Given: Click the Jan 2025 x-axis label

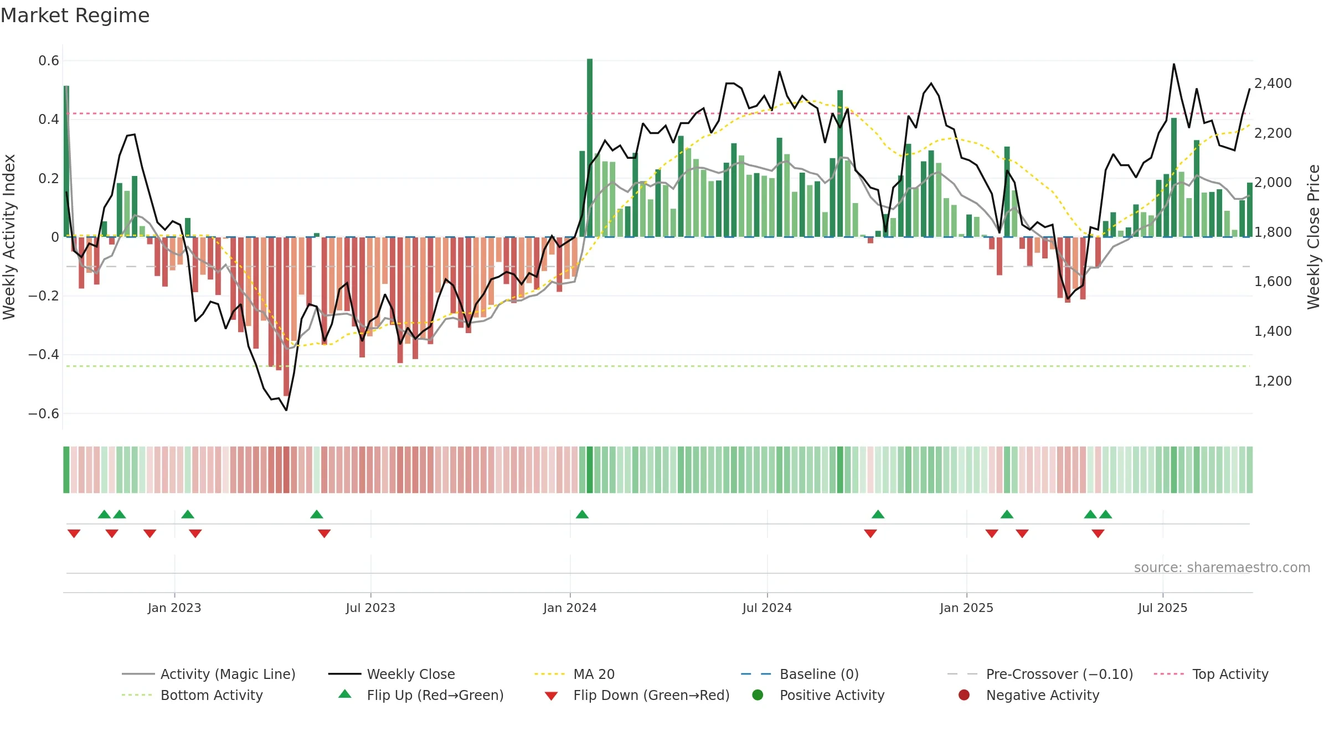Looking at the screenshot, I should [966, 608].
